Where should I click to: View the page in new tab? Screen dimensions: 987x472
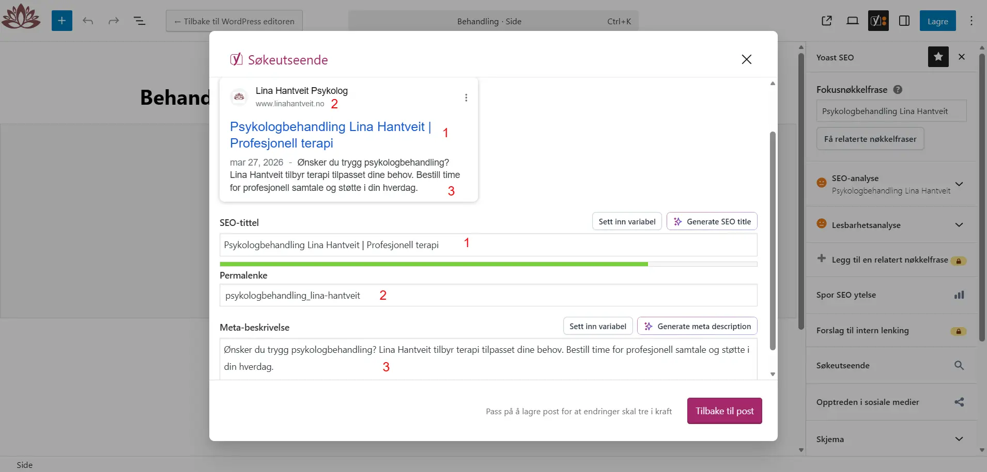pyautogui.click(x=827, y=21)
